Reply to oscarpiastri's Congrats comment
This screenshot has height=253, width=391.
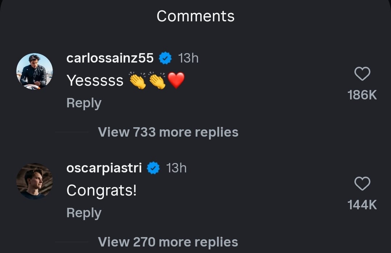tap(84, 213)
